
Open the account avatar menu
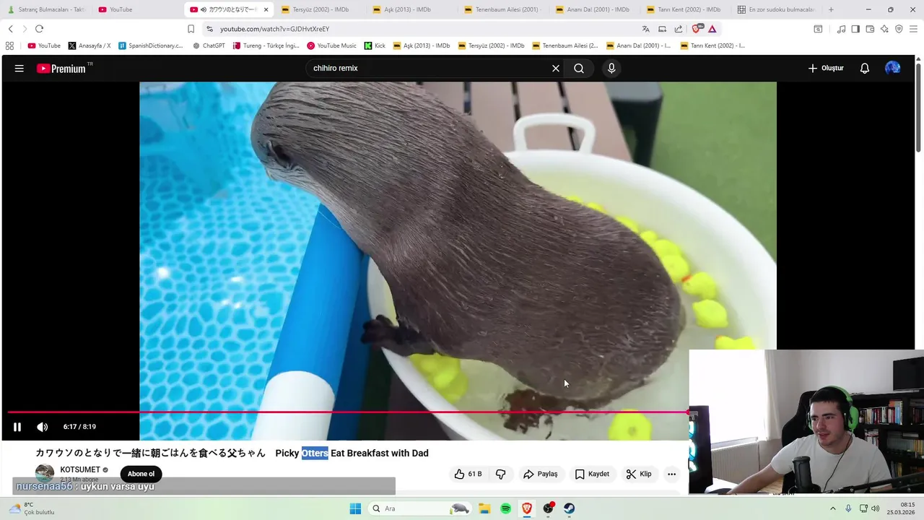(893, 68)
